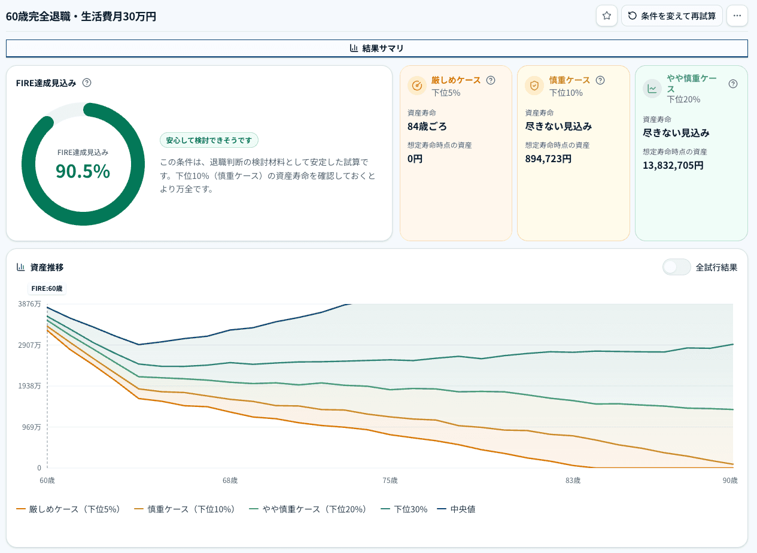Image resolution: width=757 pixels, height=553 pixels.
Task: Toggle legend item 中央値
Action: click(x=456, y=509)
